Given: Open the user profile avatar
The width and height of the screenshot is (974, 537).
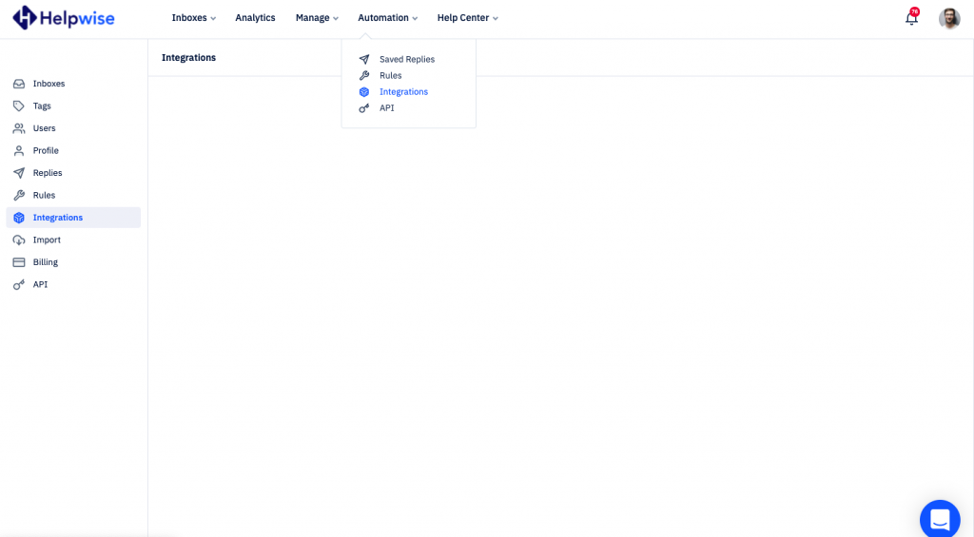Looking at the screenshot, I should [949, 19].
